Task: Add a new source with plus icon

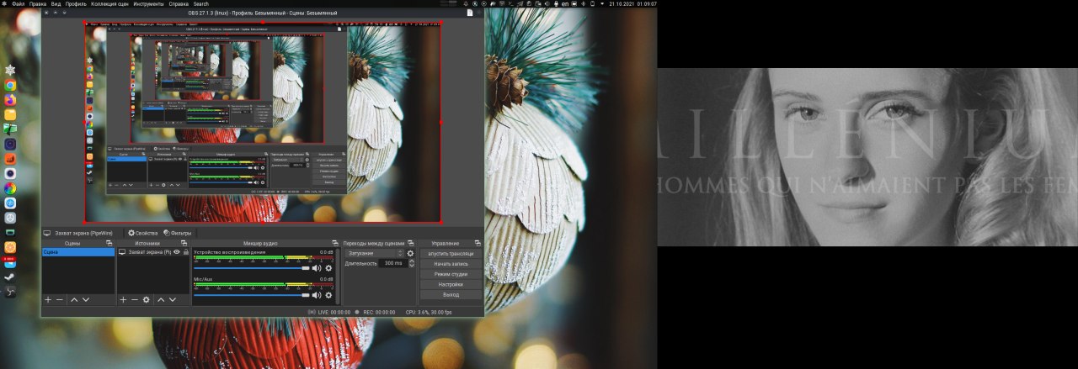Action: [x=123, y=299]
